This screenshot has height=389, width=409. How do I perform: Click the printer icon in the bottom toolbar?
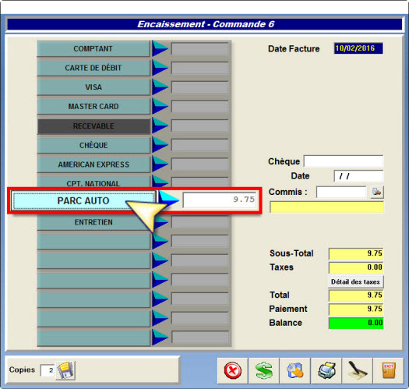click(326, 370)
